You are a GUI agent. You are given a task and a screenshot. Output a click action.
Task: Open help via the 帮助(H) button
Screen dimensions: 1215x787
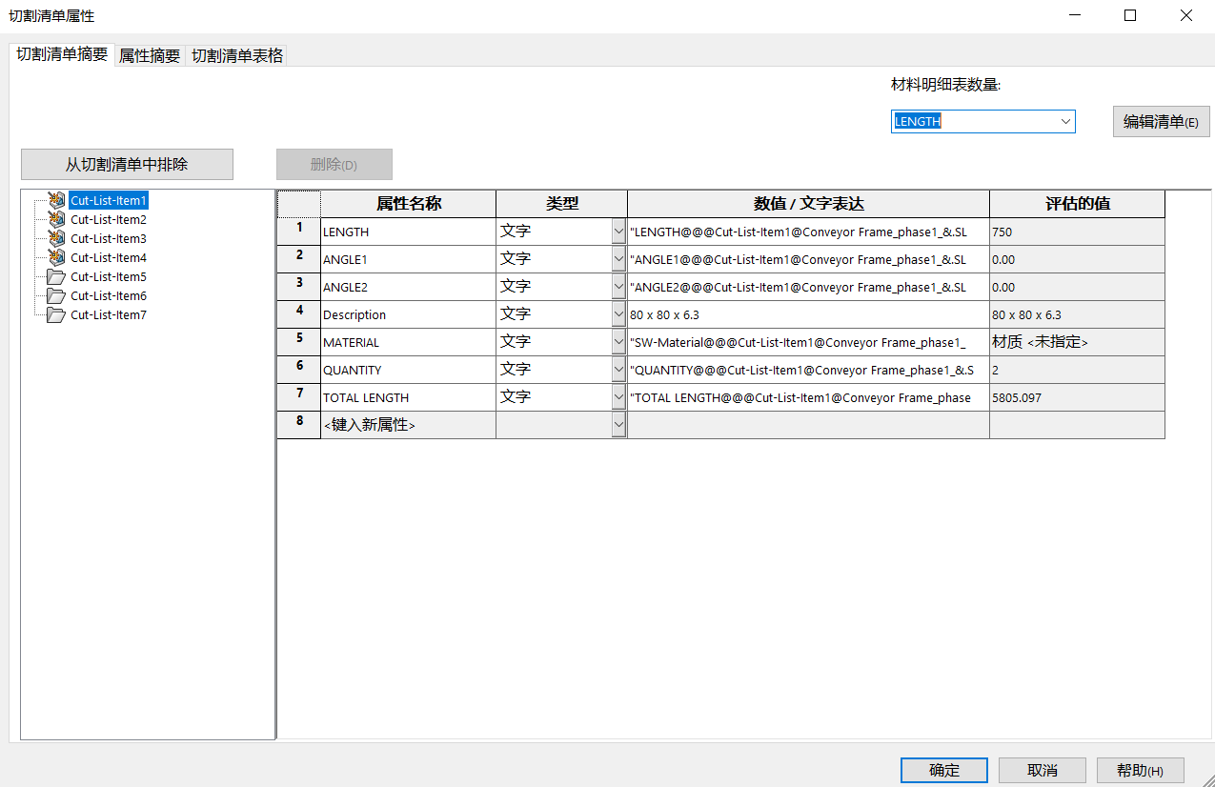click(1140, 770)
